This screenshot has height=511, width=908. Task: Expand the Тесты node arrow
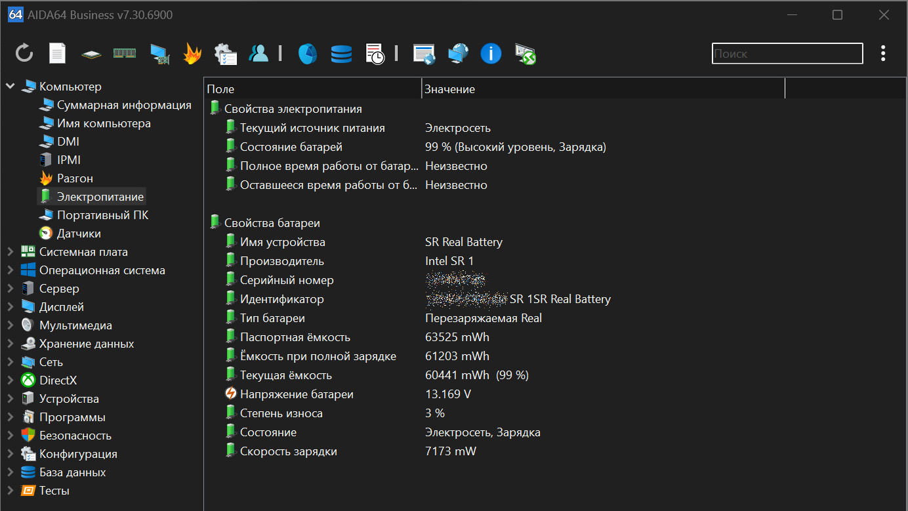pos(10,491)
